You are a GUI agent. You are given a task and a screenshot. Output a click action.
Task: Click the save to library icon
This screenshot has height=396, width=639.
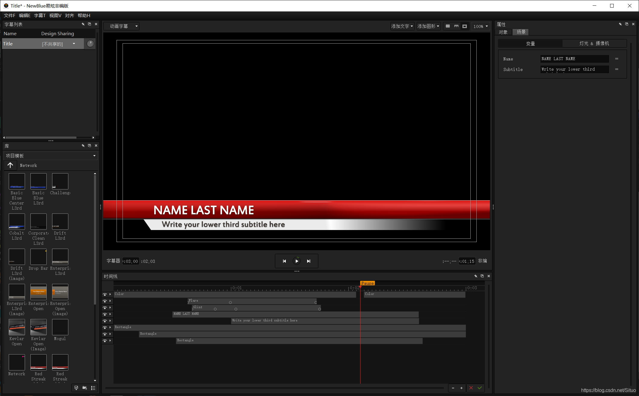[76, 388]
